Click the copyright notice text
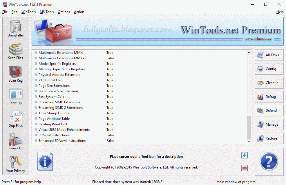Screen dimensions: 286x185 [146, 167]
